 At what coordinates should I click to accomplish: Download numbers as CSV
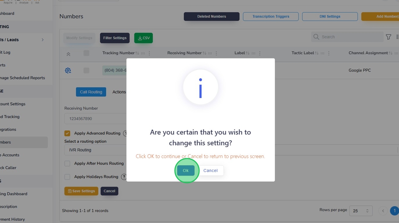click(144, 38)
